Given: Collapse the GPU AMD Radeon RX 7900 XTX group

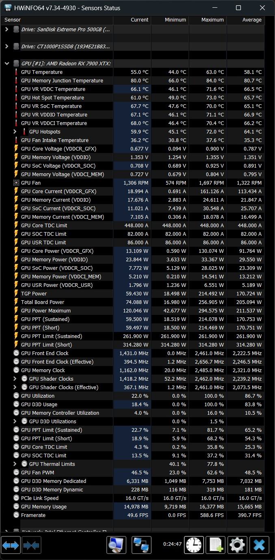Looking at the screenshot, I should pyautogui.click(x=6, y=63).
